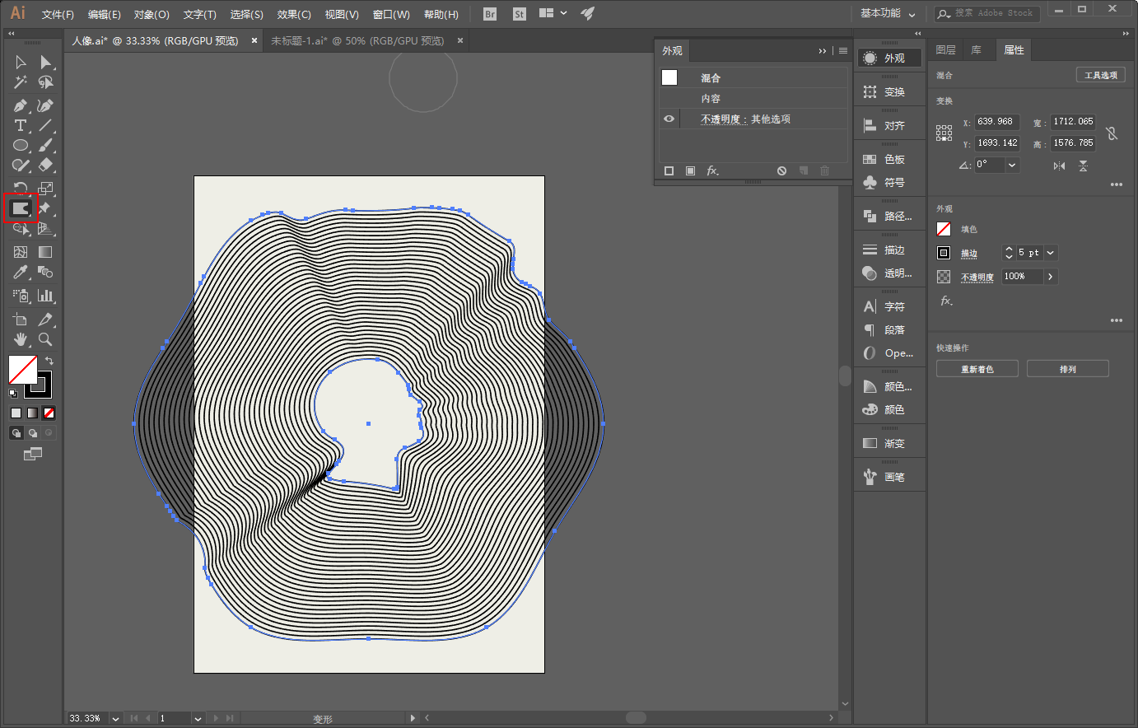The image size is (1138, 728).
Task: Select the Selection tool arrow
Action: pos(21,63)
